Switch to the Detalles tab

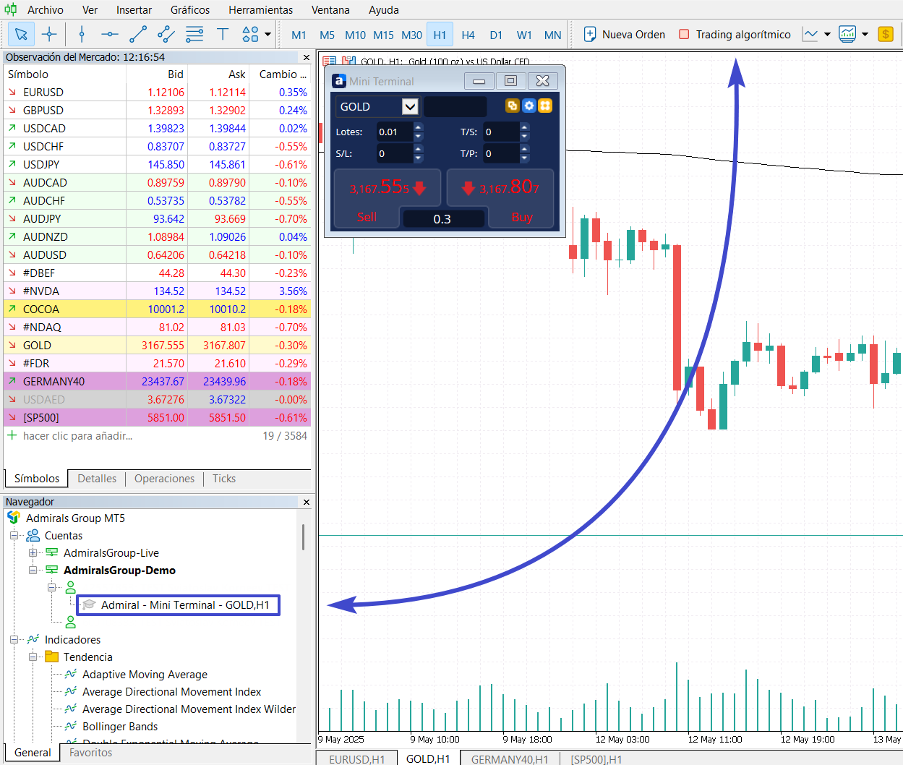[97, 478]
